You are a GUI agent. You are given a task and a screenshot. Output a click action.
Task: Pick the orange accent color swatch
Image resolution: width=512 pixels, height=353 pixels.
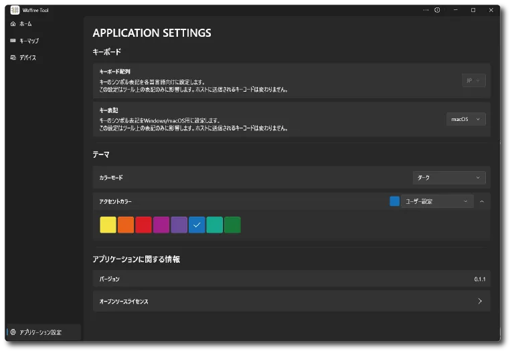[x=126, y=225]
